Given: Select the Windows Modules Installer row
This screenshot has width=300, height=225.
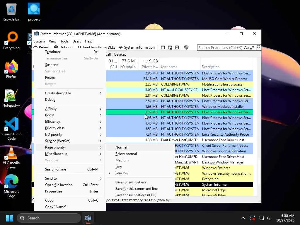Looking at the screenshot, I should (x=180, y=107).
